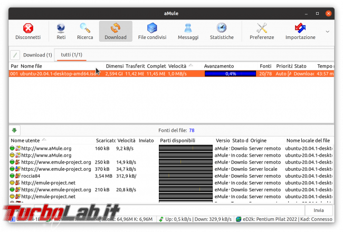The height and width of the screenshot is (232, 343).
Task: Select the emule-project.org source with 250 kB
Action: (171, 162)
